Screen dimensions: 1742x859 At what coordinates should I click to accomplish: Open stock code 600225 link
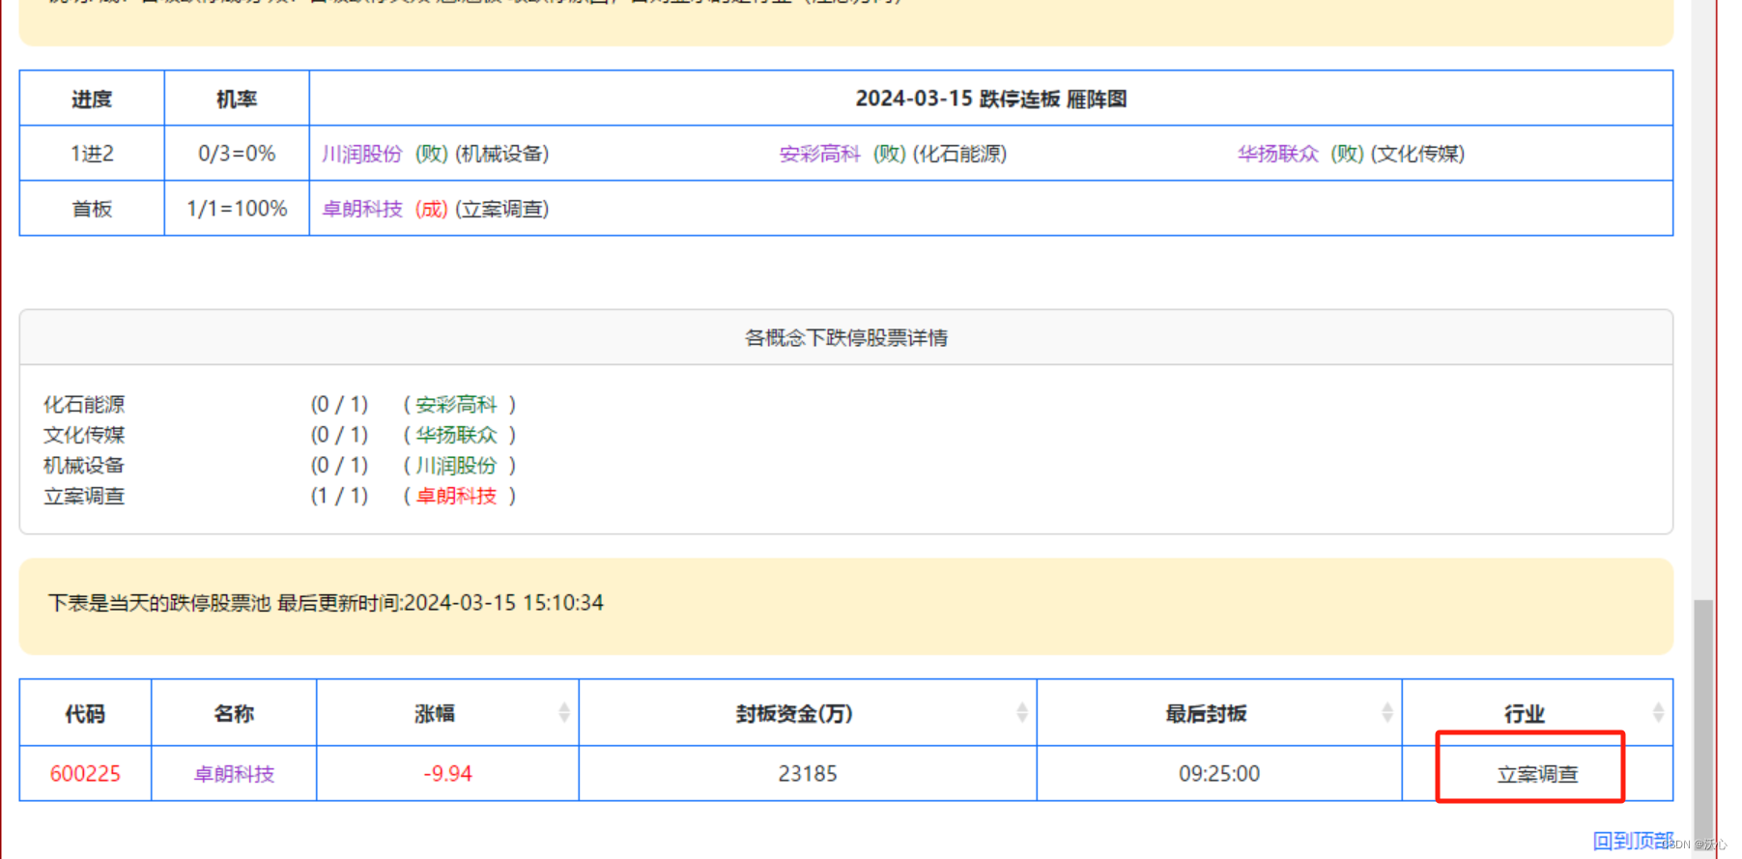pos(85,774)
